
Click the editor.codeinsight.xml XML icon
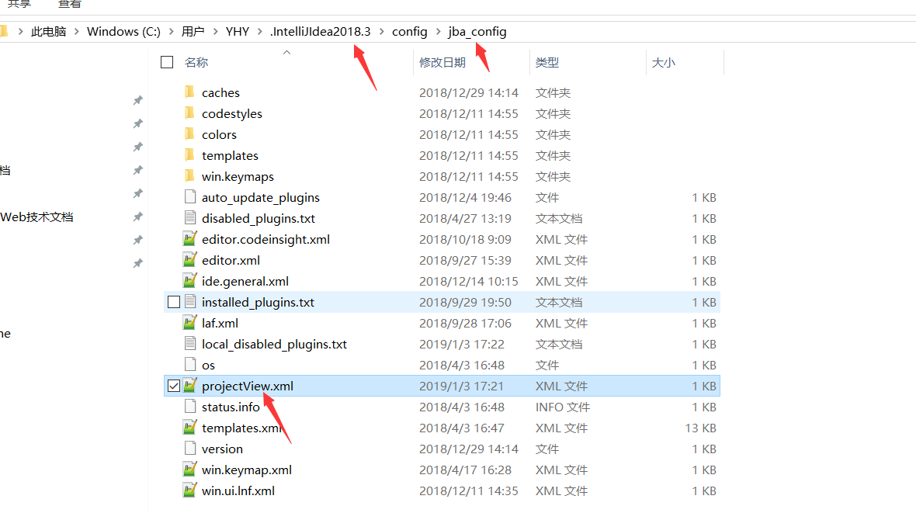[x=190, y=238]
